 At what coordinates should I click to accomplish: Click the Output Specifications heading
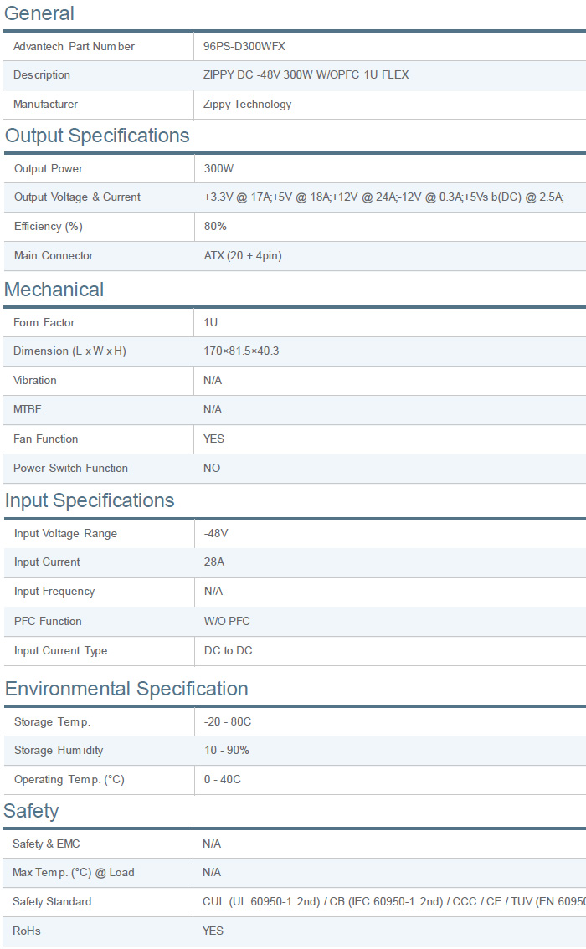coord(97,136)
